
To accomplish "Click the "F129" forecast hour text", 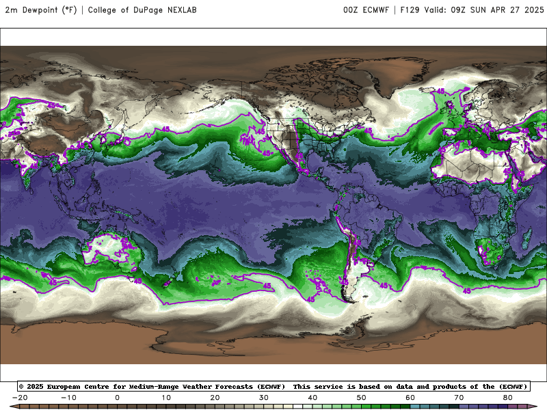I will 410,10.
